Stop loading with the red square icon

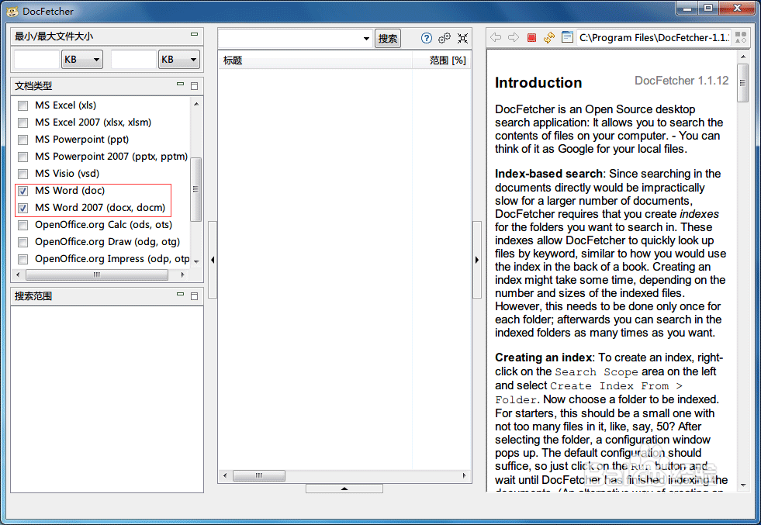click(x=531, y=37)
